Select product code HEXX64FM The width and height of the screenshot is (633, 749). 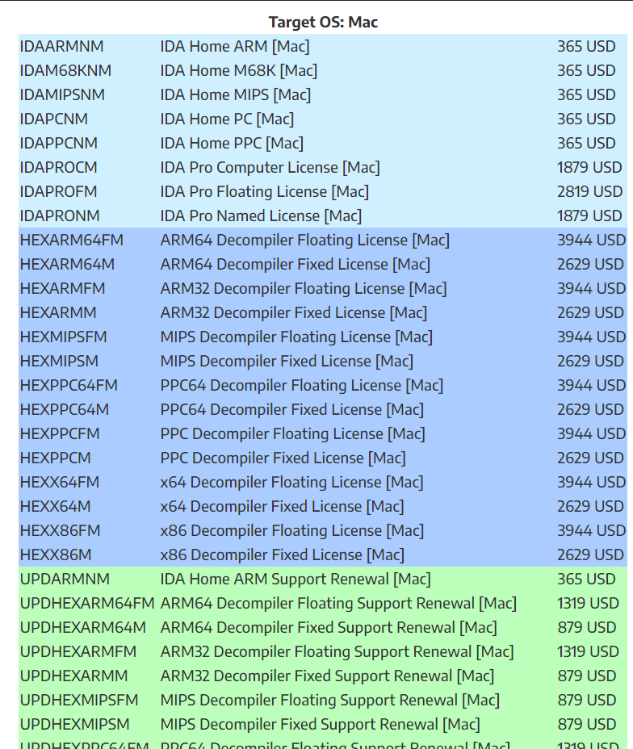(60, 482)
